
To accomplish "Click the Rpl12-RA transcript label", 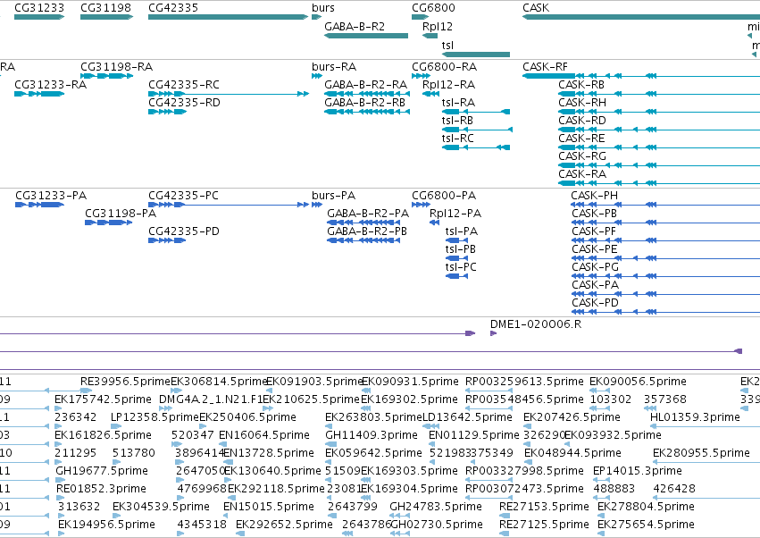I will [448, 85].
